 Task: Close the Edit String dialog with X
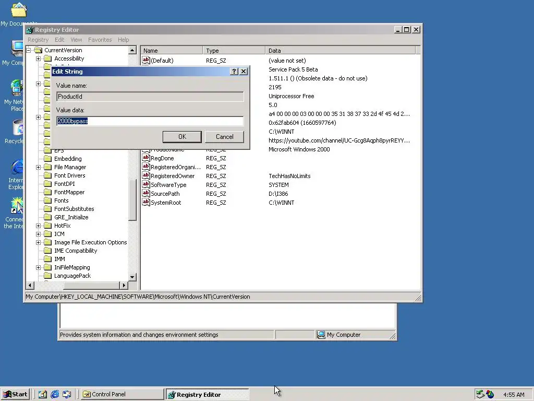[244, 71]
